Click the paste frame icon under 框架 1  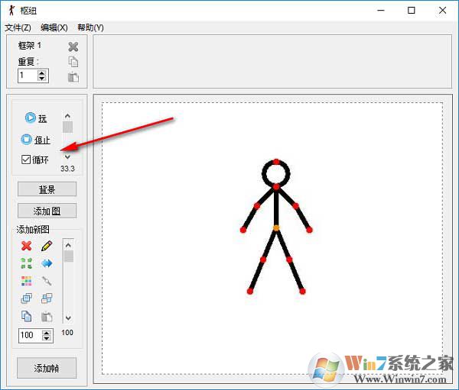pos(73,77)
